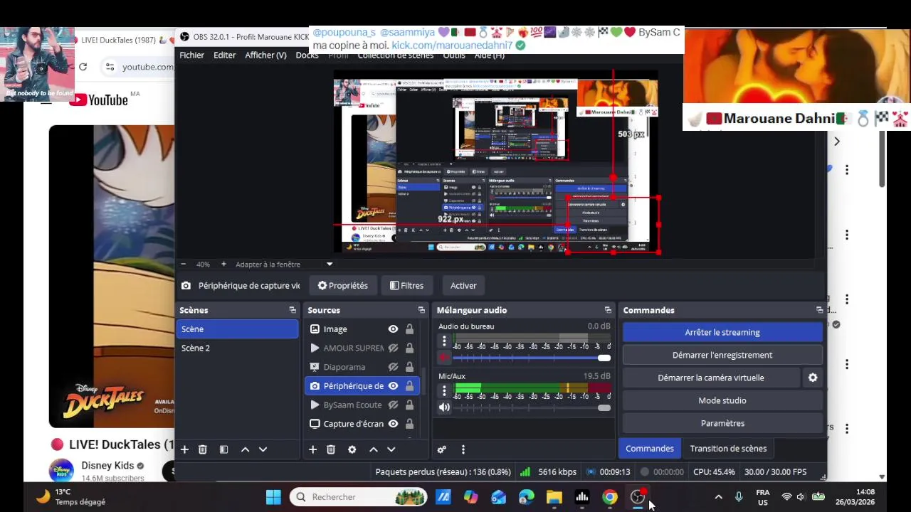Show hidden system tray icons chevron

(x=718, y=497)
